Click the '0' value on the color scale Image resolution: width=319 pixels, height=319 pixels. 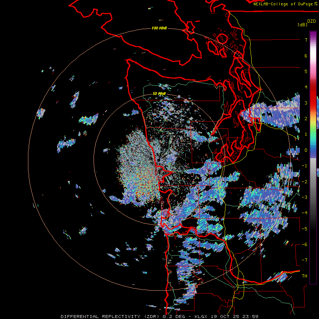pos(306,150)
